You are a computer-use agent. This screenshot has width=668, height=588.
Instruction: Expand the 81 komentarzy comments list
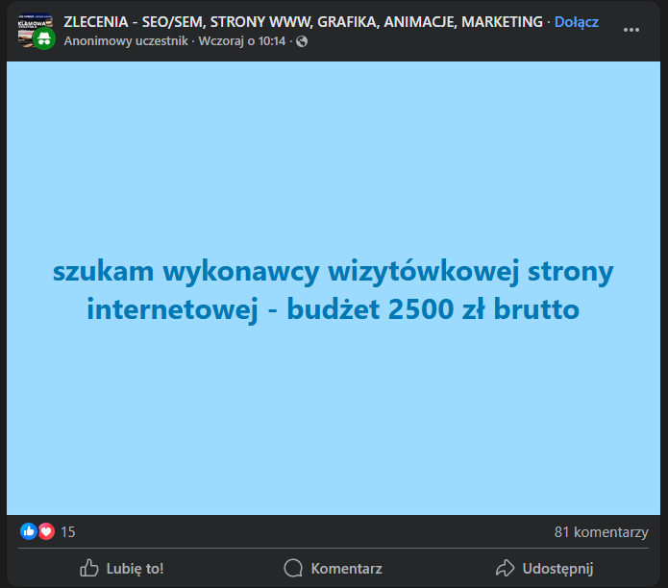click(601, 532)
